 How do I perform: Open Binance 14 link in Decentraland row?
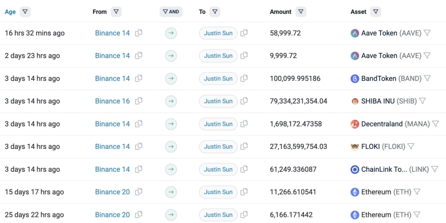[x=112, y=124]
